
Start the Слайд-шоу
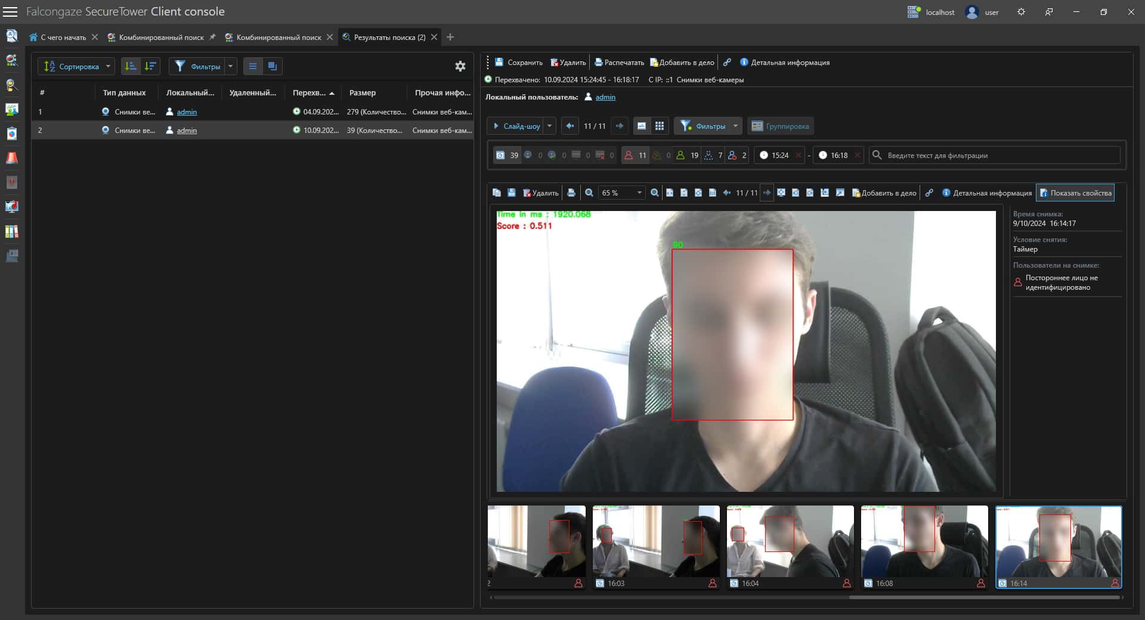(516, 126)
